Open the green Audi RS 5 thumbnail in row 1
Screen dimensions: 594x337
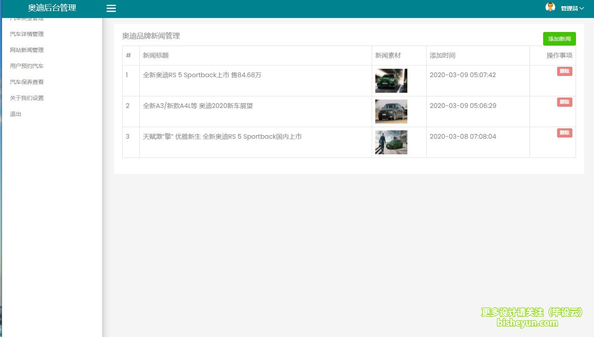391,81
